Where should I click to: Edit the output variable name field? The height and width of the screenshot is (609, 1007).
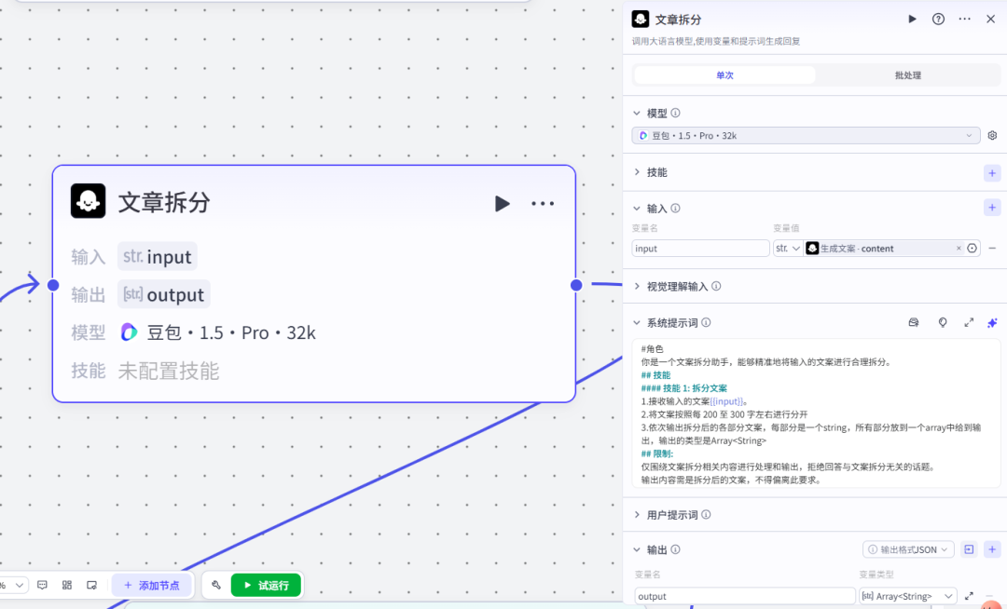point(745,596)
